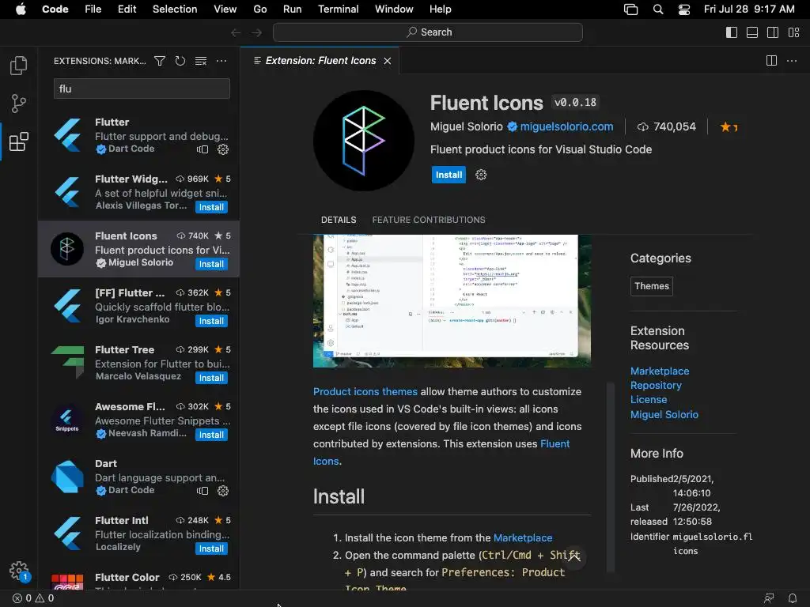Open manage gear for Dart extension
The image size is (810, 607).
pos(223,490)
